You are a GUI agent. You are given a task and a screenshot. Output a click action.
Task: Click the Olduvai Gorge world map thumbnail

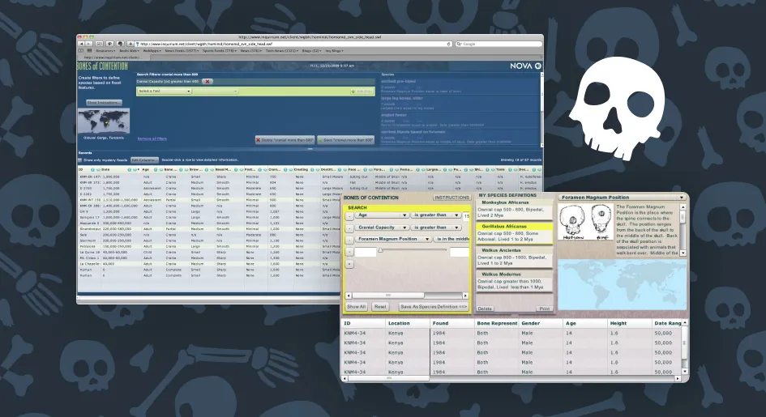coord(104,121)
